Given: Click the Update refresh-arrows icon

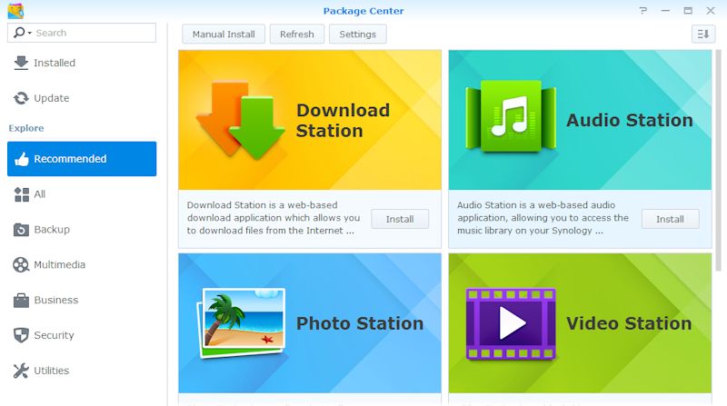Looking at the screenshot, I should 21,98.
